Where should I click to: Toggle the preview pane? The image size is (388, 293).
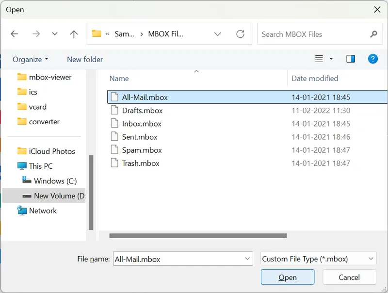tap(351, 59)
